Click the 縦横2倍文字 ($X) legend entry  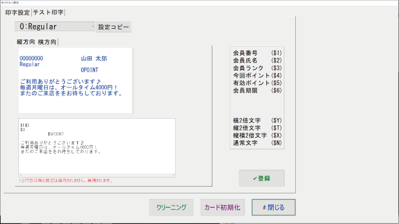point(257,135)
